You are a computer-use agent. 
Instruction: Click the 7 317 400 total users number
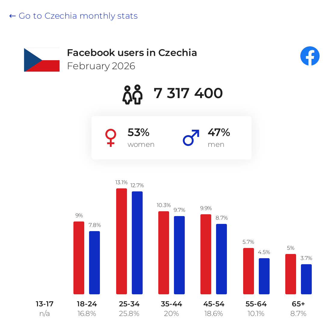188,93
